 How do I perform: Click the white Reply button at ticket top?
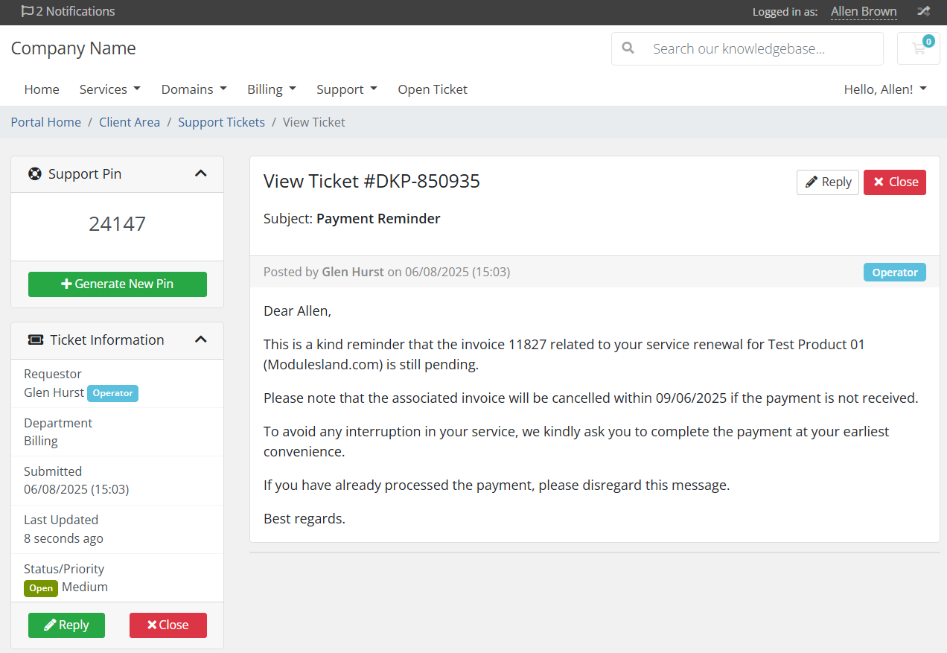pos(828,182)
